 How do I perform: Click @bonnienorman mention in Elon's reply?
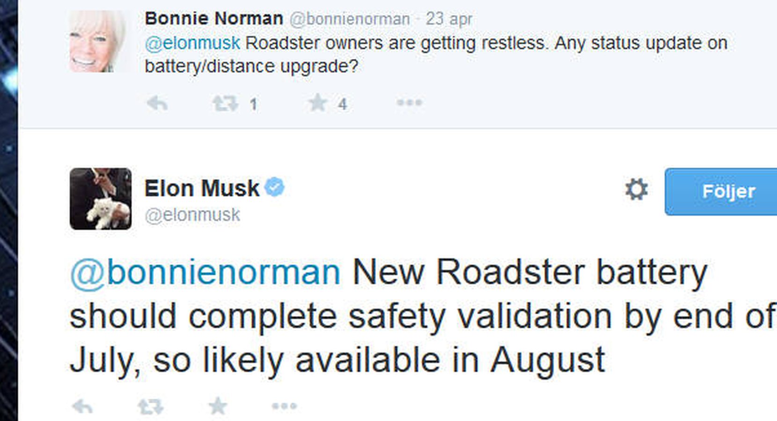point(205,272)
